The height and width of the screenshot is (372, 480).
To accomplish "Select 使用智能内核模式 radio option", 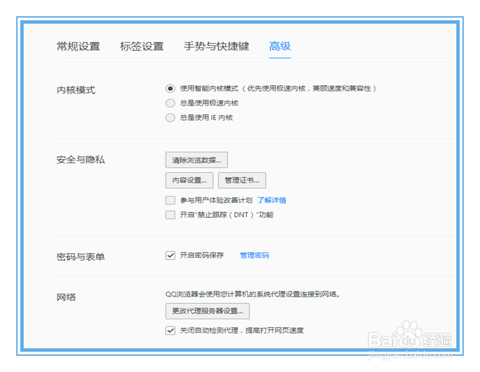I will click(x=170, y=89).
